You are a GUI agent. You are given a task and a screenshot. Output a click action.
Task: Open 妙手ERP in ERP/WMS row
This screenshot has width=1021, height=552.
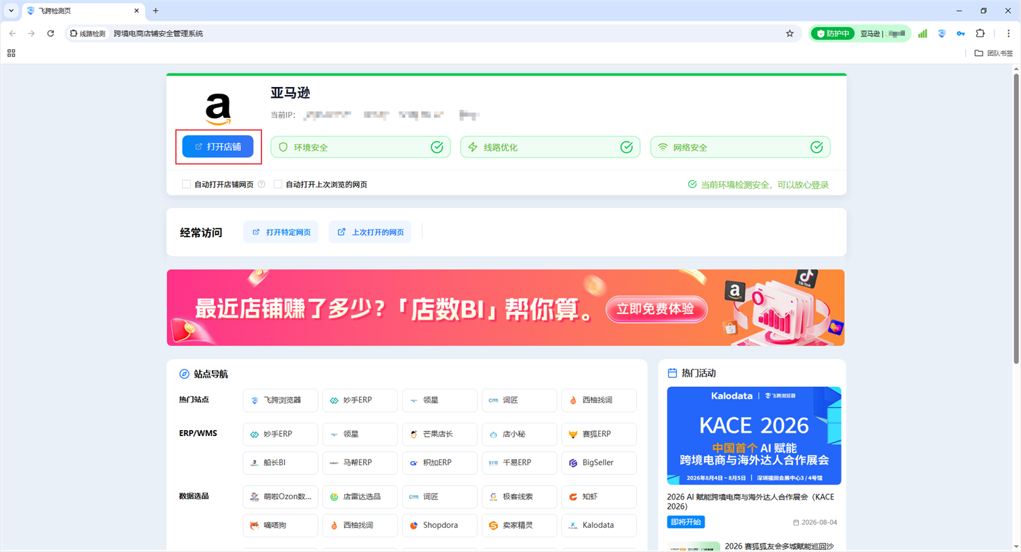280,434
